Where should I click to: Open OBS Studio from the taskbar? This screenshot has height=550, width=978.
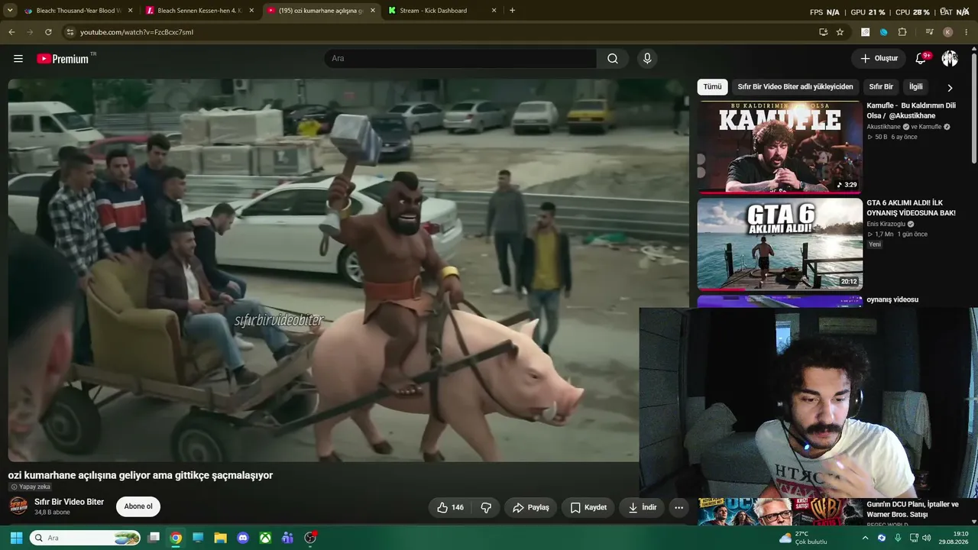pos(310,538)
